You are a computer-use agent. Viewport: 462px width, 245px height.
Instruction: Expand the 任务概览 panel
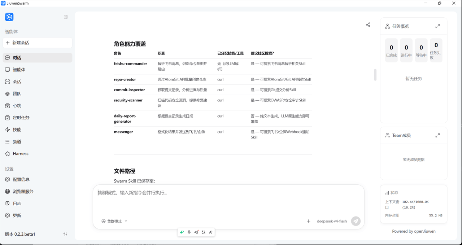point(437,26)
